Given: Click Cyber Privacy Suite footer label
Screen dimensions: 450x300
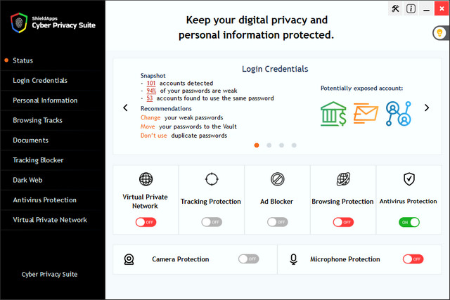Looking at the screenshot, I should click(49, 275).
